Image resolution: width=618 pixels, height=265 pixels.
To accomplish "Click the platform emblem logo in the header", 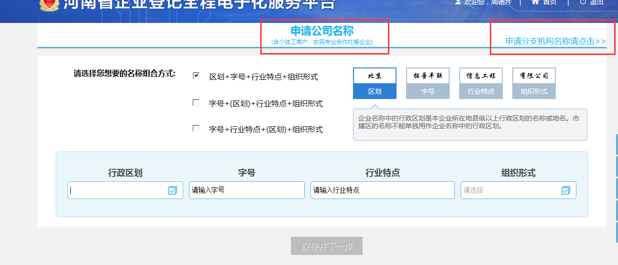I will point(48,4).
